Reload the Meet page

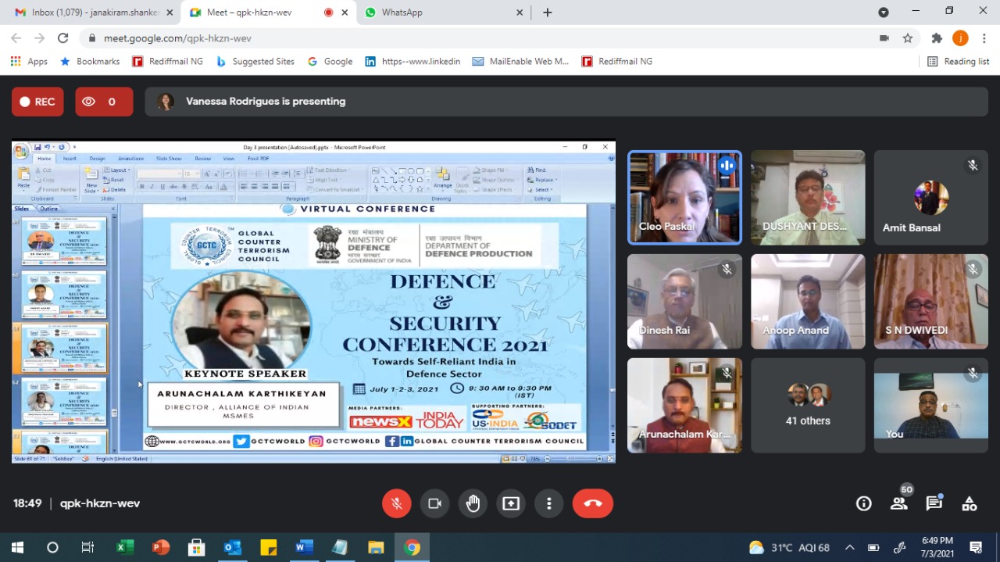[x=63, y=38]
